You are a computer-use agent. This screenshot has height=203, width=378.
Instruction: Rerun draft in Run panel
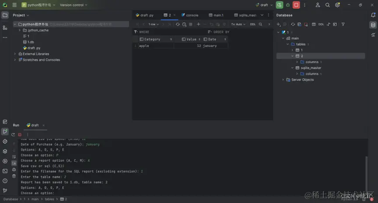click(x=13, y=135)
